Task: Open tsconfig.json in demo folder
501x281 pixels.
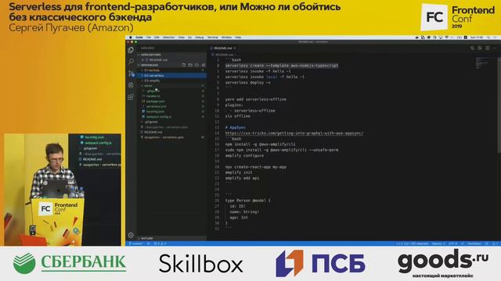Action: pyautogui.click(x=172, y=112)
